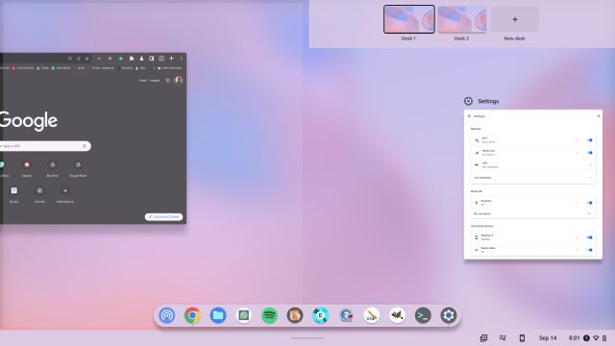Open the Google account avatar
Screen dimensions: 615x346
(x=179, y=81)
